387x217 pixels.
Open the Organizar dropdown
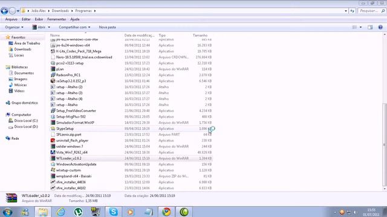14,27
